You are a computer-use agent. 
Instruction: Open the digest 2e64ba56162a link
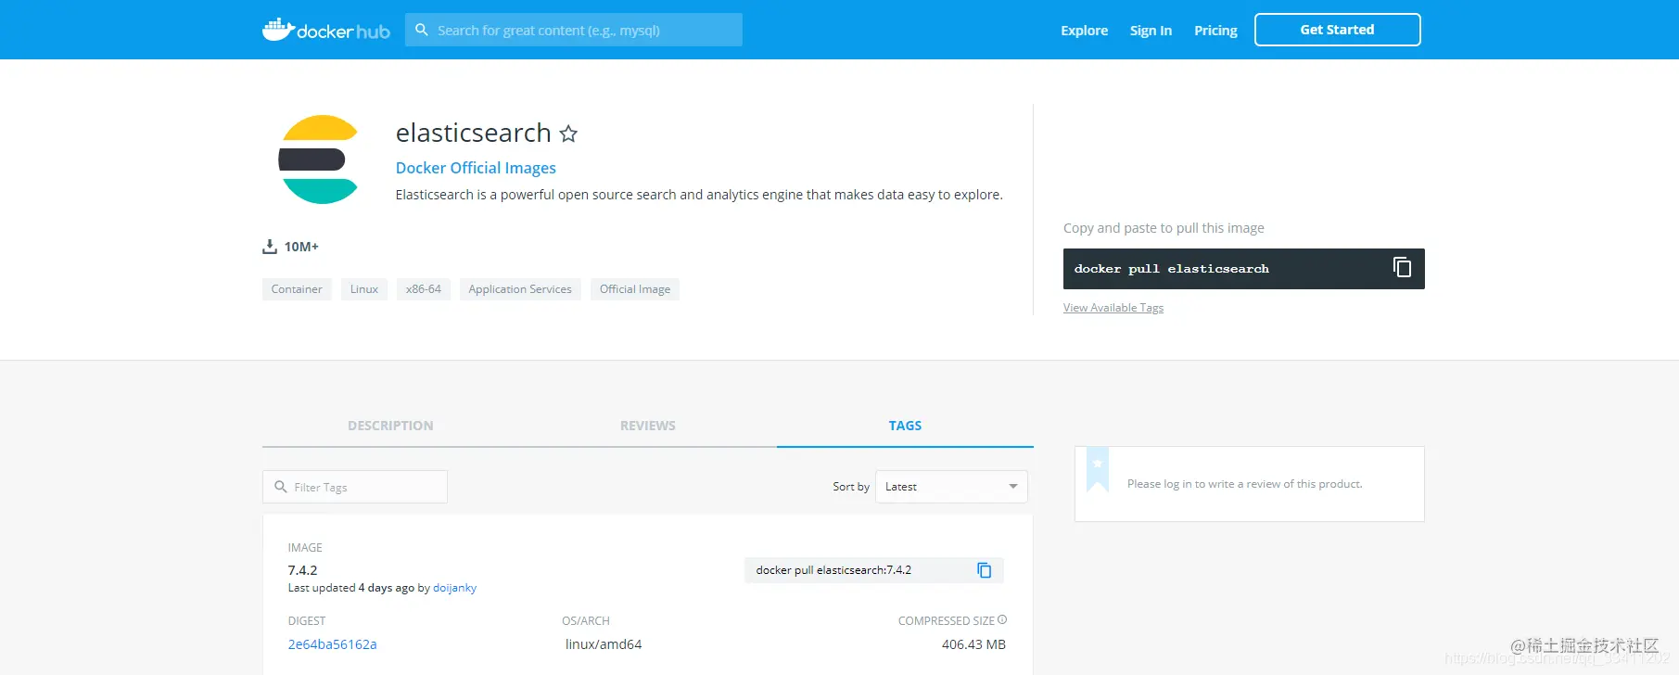coord(332,644)
